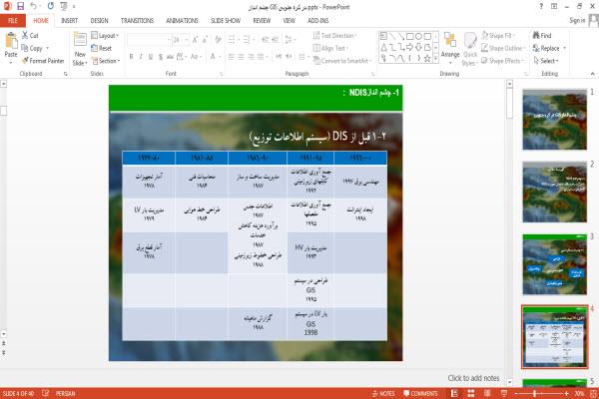Adjust the zoom slider handle
Viewport: 599px width, 399px height.
[x=535, y=393]
